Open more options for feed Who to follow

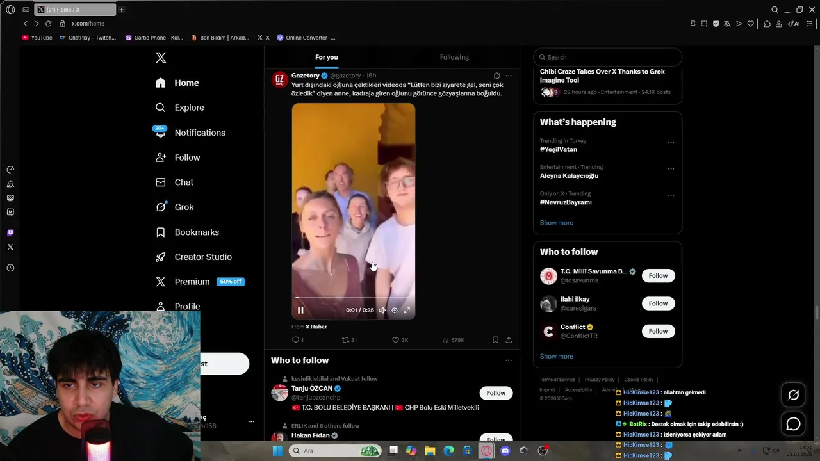[x=509, y=360]
